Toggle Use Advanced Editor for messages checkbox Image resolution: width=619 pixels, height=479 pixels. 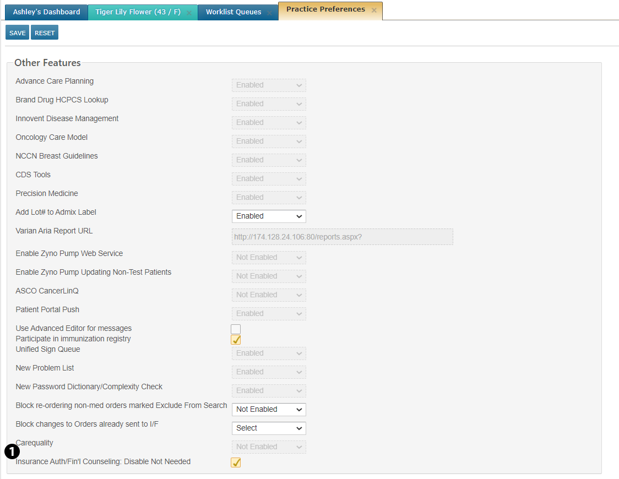(x=236, y=329)
